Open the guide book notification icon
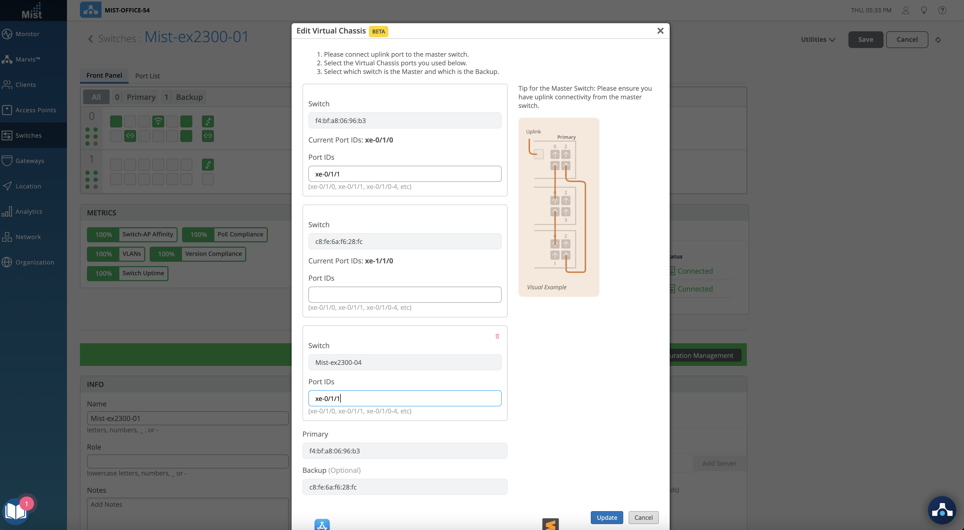The height and width of the screenshot is (530, 964). pos(16,511)
